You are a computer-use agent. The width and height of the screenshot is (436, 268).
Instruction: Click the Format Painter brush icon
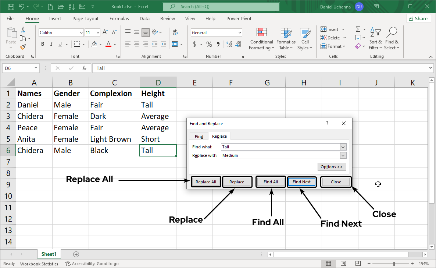point(23,47)
